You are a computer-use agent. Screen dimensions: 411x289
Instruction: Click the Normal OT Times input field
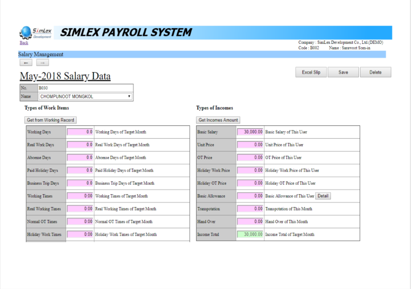(80, 222)
